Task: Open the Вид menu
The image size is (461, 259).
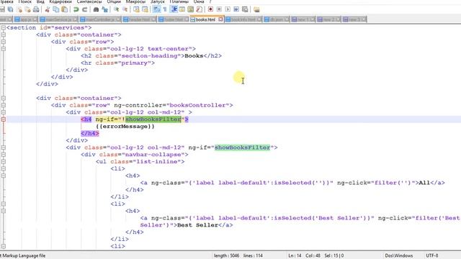Action: coord(40,1)
